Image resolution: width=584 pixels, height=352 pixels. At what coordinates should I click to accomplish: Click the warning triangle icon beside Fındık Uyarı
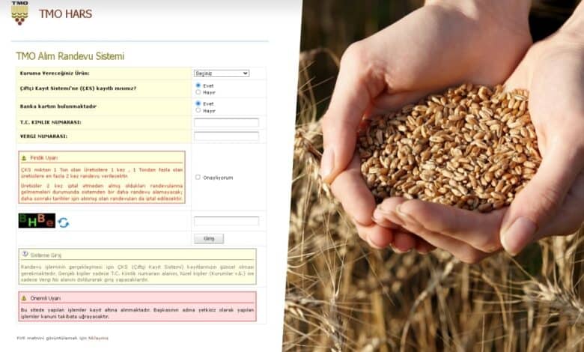click(x=24, y=158)
